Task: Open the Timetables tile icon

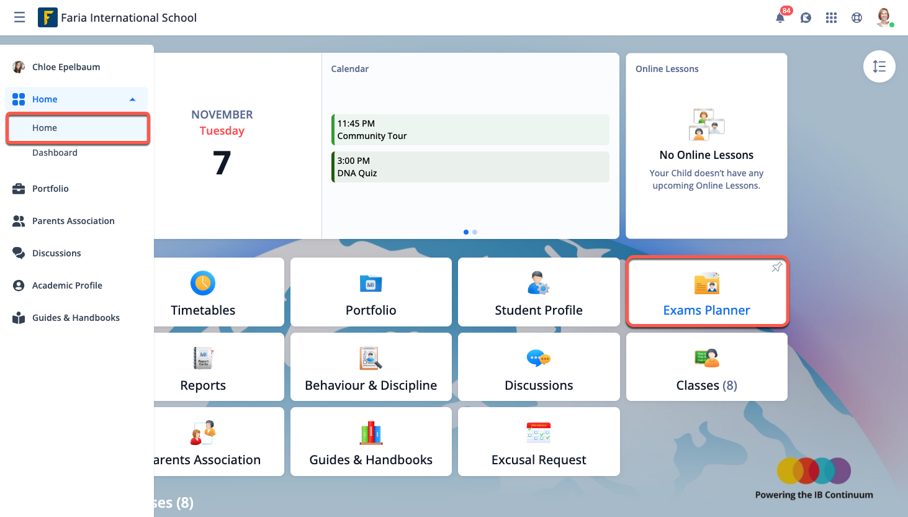Action: 202,283
